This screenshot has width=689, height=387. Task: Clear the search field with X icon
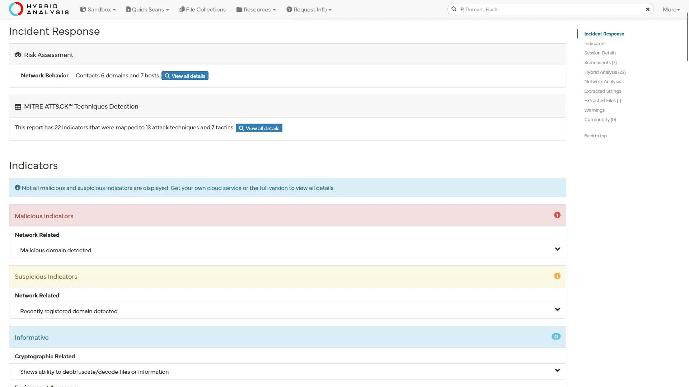pos(648,9)
